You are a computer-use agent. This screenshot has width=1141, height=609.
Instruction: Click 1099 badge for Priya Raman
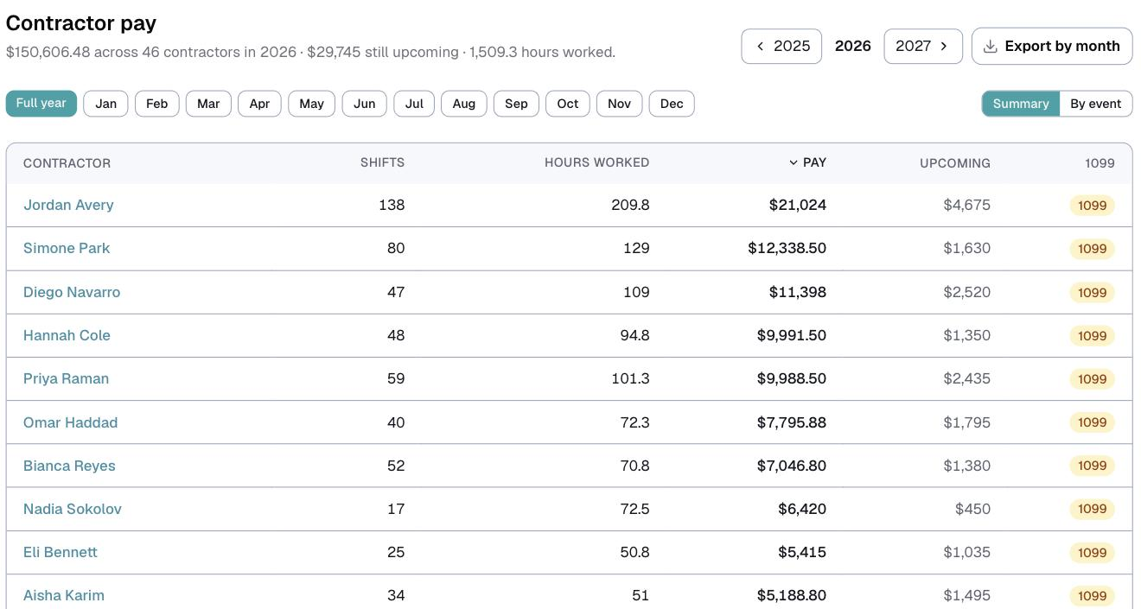click(1093, 379)
